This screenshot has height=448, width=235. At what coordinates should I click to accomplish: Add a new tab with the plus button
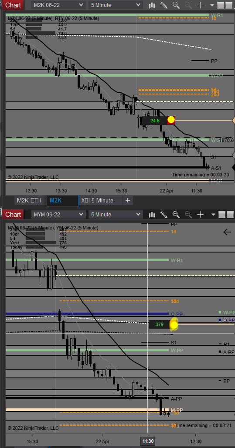coord(128,200)
